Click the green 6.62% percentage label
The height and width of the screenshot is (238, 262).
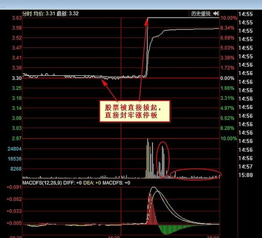pyautogui.click(x=227, y=118)
